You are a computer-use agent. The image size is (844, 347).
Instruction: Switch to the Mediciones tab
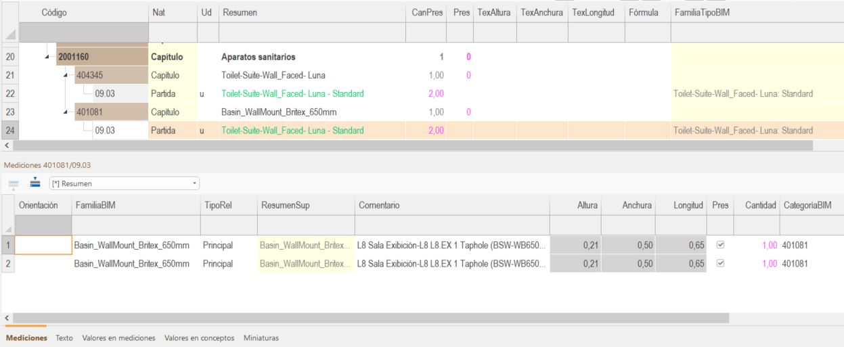pos(26,338)
